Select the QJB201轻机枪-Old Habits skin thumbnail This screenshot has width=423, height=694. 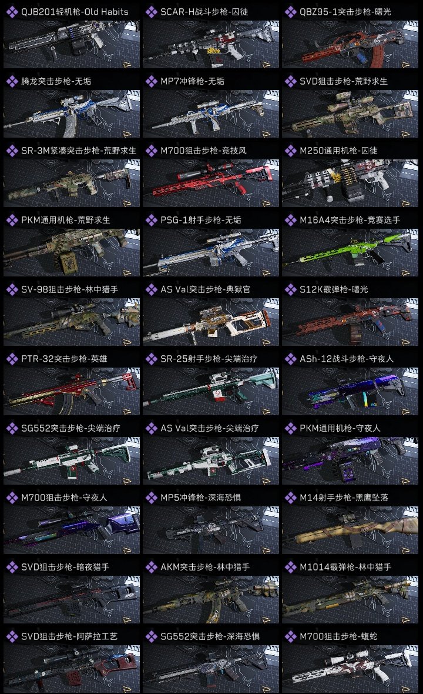72,44
